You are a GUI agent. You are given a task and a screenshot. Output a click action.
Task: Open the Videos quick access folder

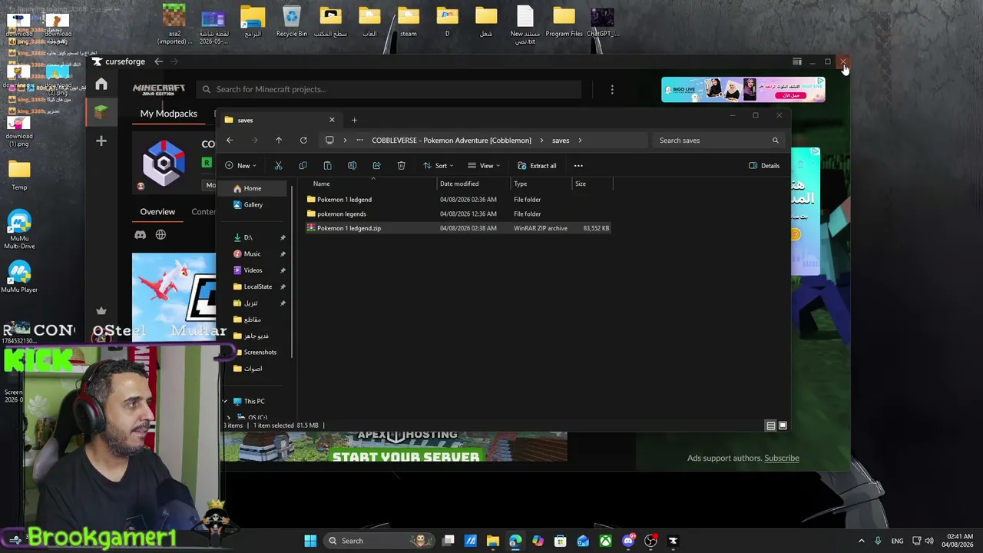pyautogui.click(x=253, y=270)
